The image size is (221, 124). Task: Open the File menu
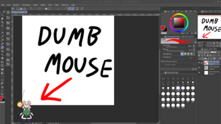point(2,5)
